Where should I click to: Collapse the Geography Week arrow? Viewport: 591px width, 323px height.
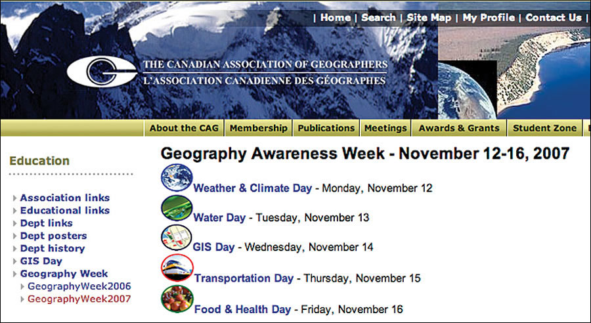(x=15, y=274)
